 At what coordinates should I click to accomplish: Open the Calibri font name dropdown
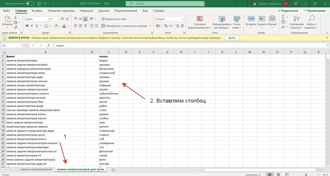pos(48,19)
